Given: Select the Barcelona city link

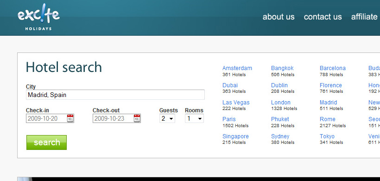Looking at the screenshot, I should point(333,68).
